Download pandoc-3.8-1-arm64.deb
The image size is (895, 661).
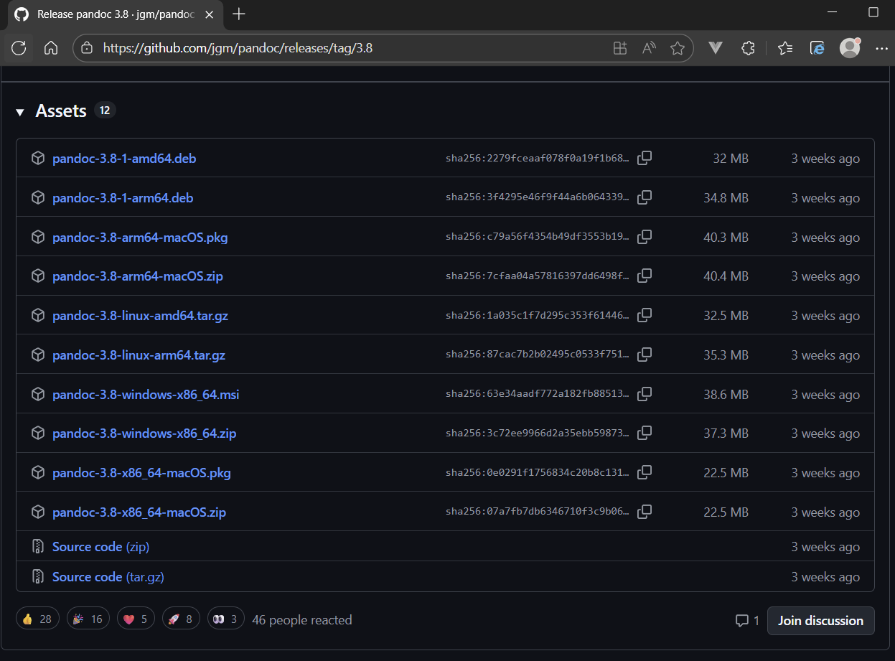(x=123, y=198)
